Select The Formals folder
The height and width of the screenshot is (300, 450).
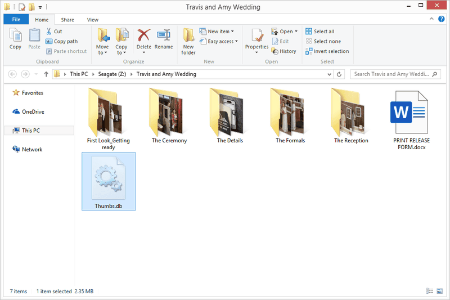coord(290,115)
